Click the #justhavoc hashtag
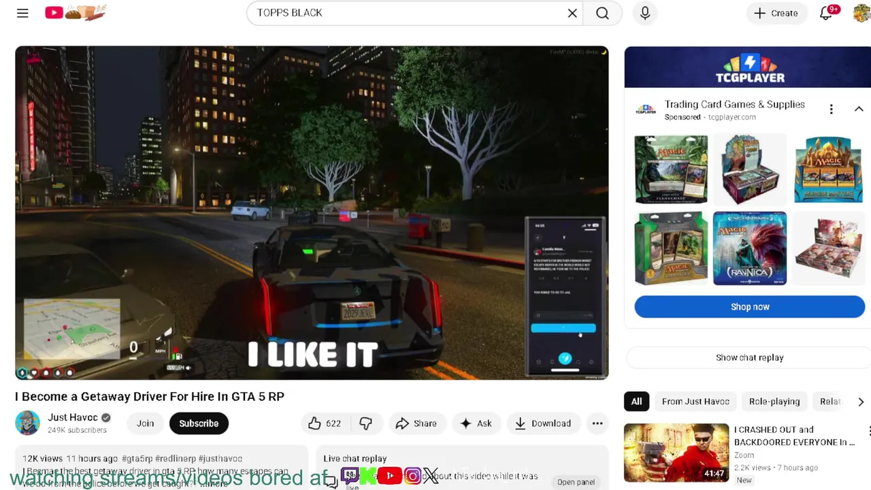Viewport: 871px width, 490px height. point(220,459)
